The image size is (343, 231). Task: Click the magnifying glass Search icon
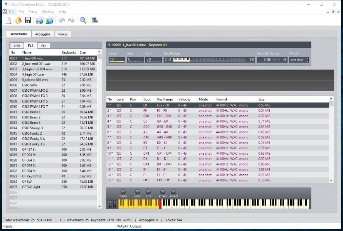(83, 20)
